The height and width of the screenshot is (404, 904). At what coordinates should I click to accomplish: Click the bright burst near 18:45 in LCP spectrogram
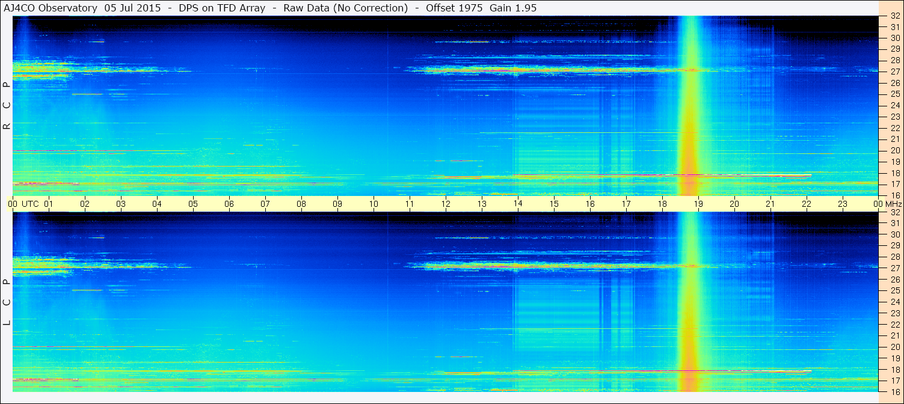tap(689, 302)
